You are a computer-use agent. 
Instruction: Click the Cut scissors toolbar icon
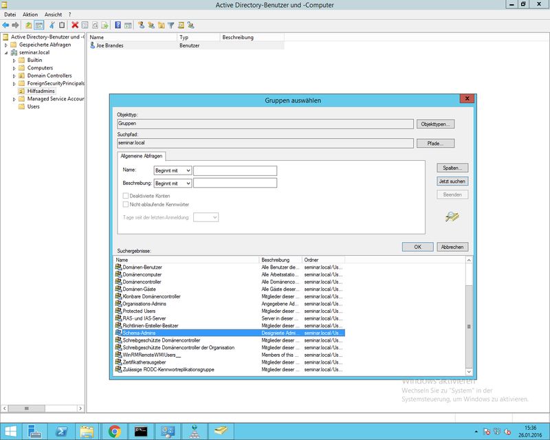pos(52,25)
